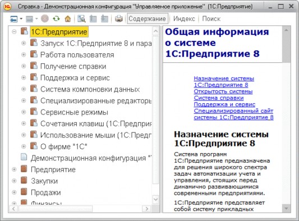Click the Print icon
This screenshot has height=221, width=299.
tap(118, 19)
